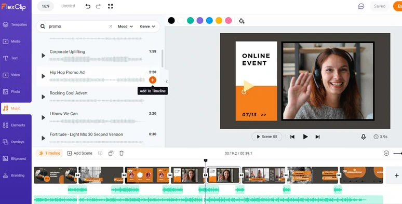This screenshot has width=402, height=204.
Task: Select the pink color swatch
Action: [228, 20]
